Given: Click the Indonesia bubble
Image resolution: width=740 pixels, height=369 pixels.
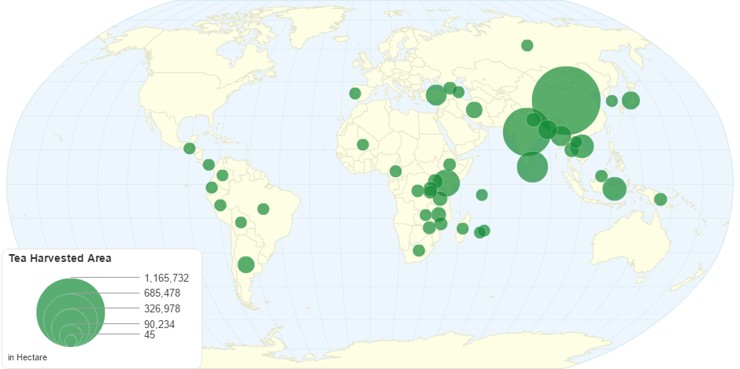Looking at the screenshot, I should tap(615, 189).
